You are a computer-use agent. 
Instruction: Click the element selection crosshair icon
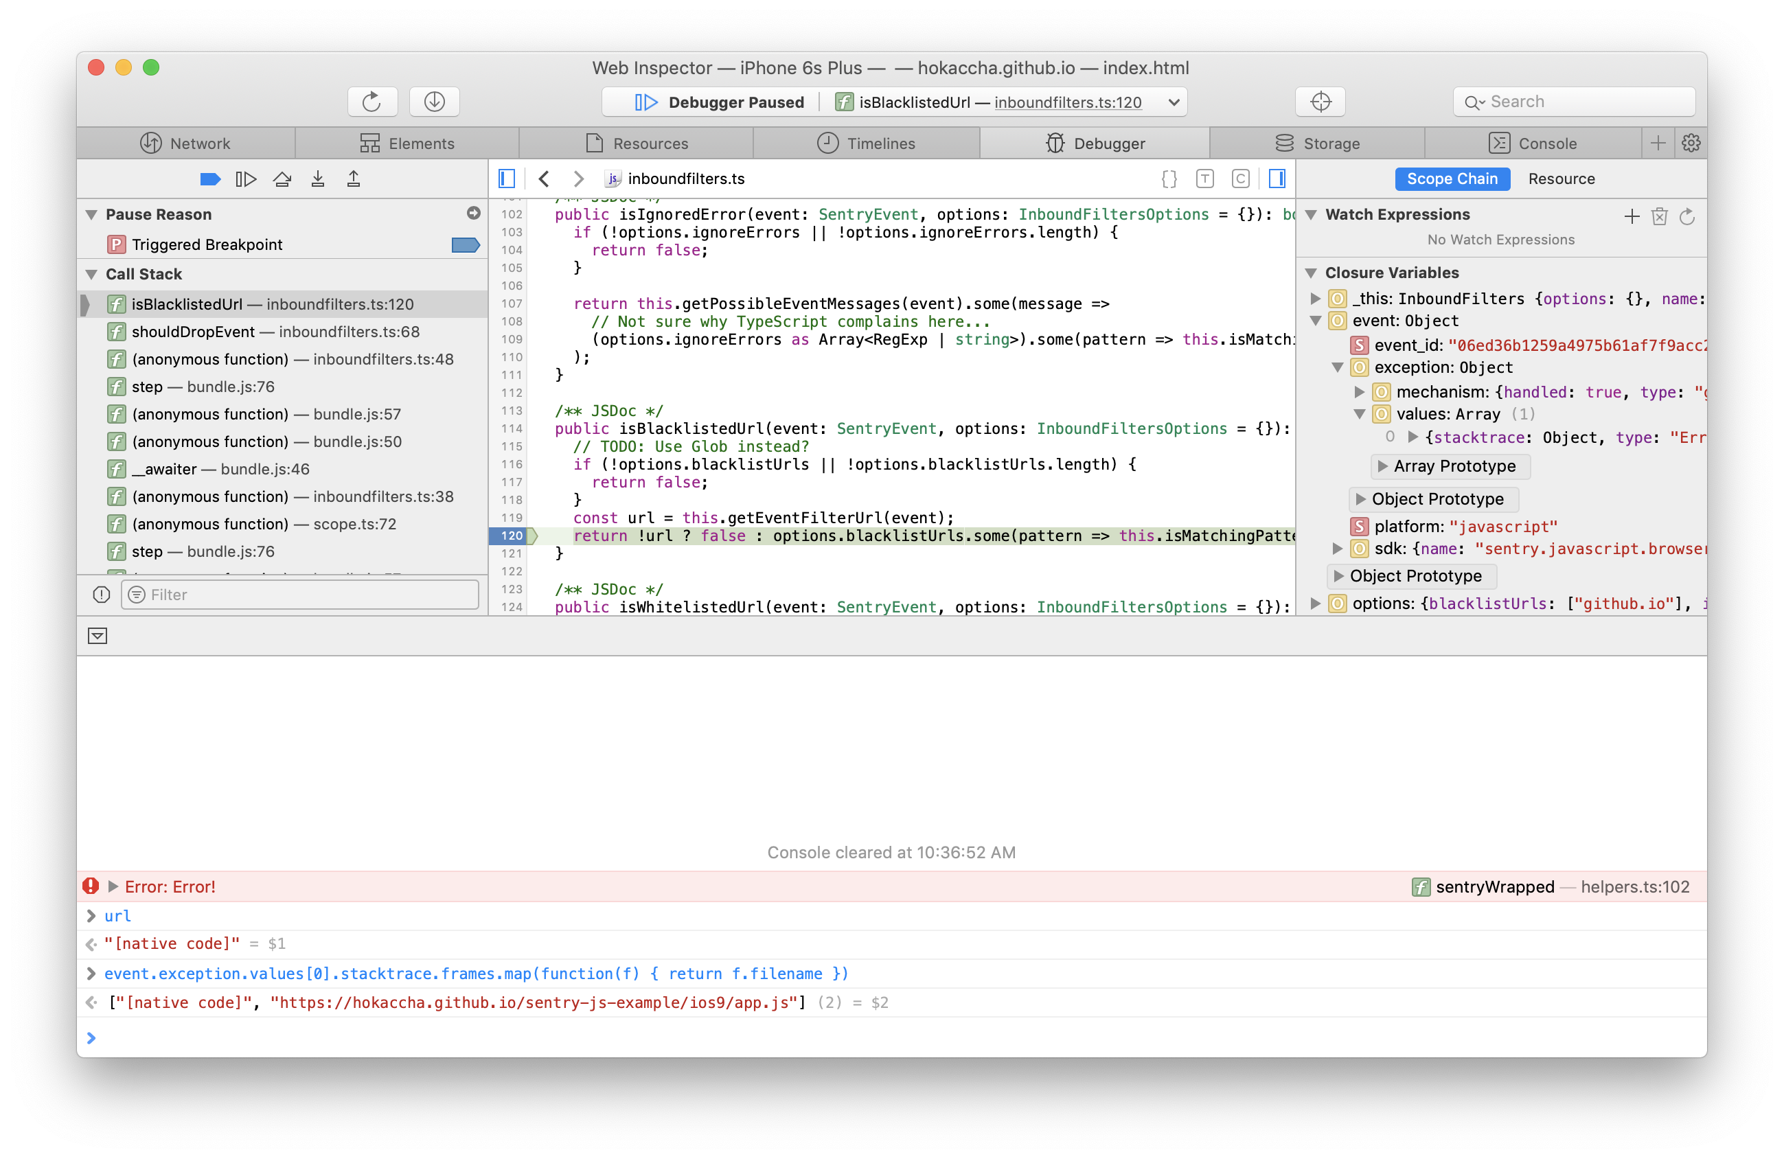[x=1320, y=101]
